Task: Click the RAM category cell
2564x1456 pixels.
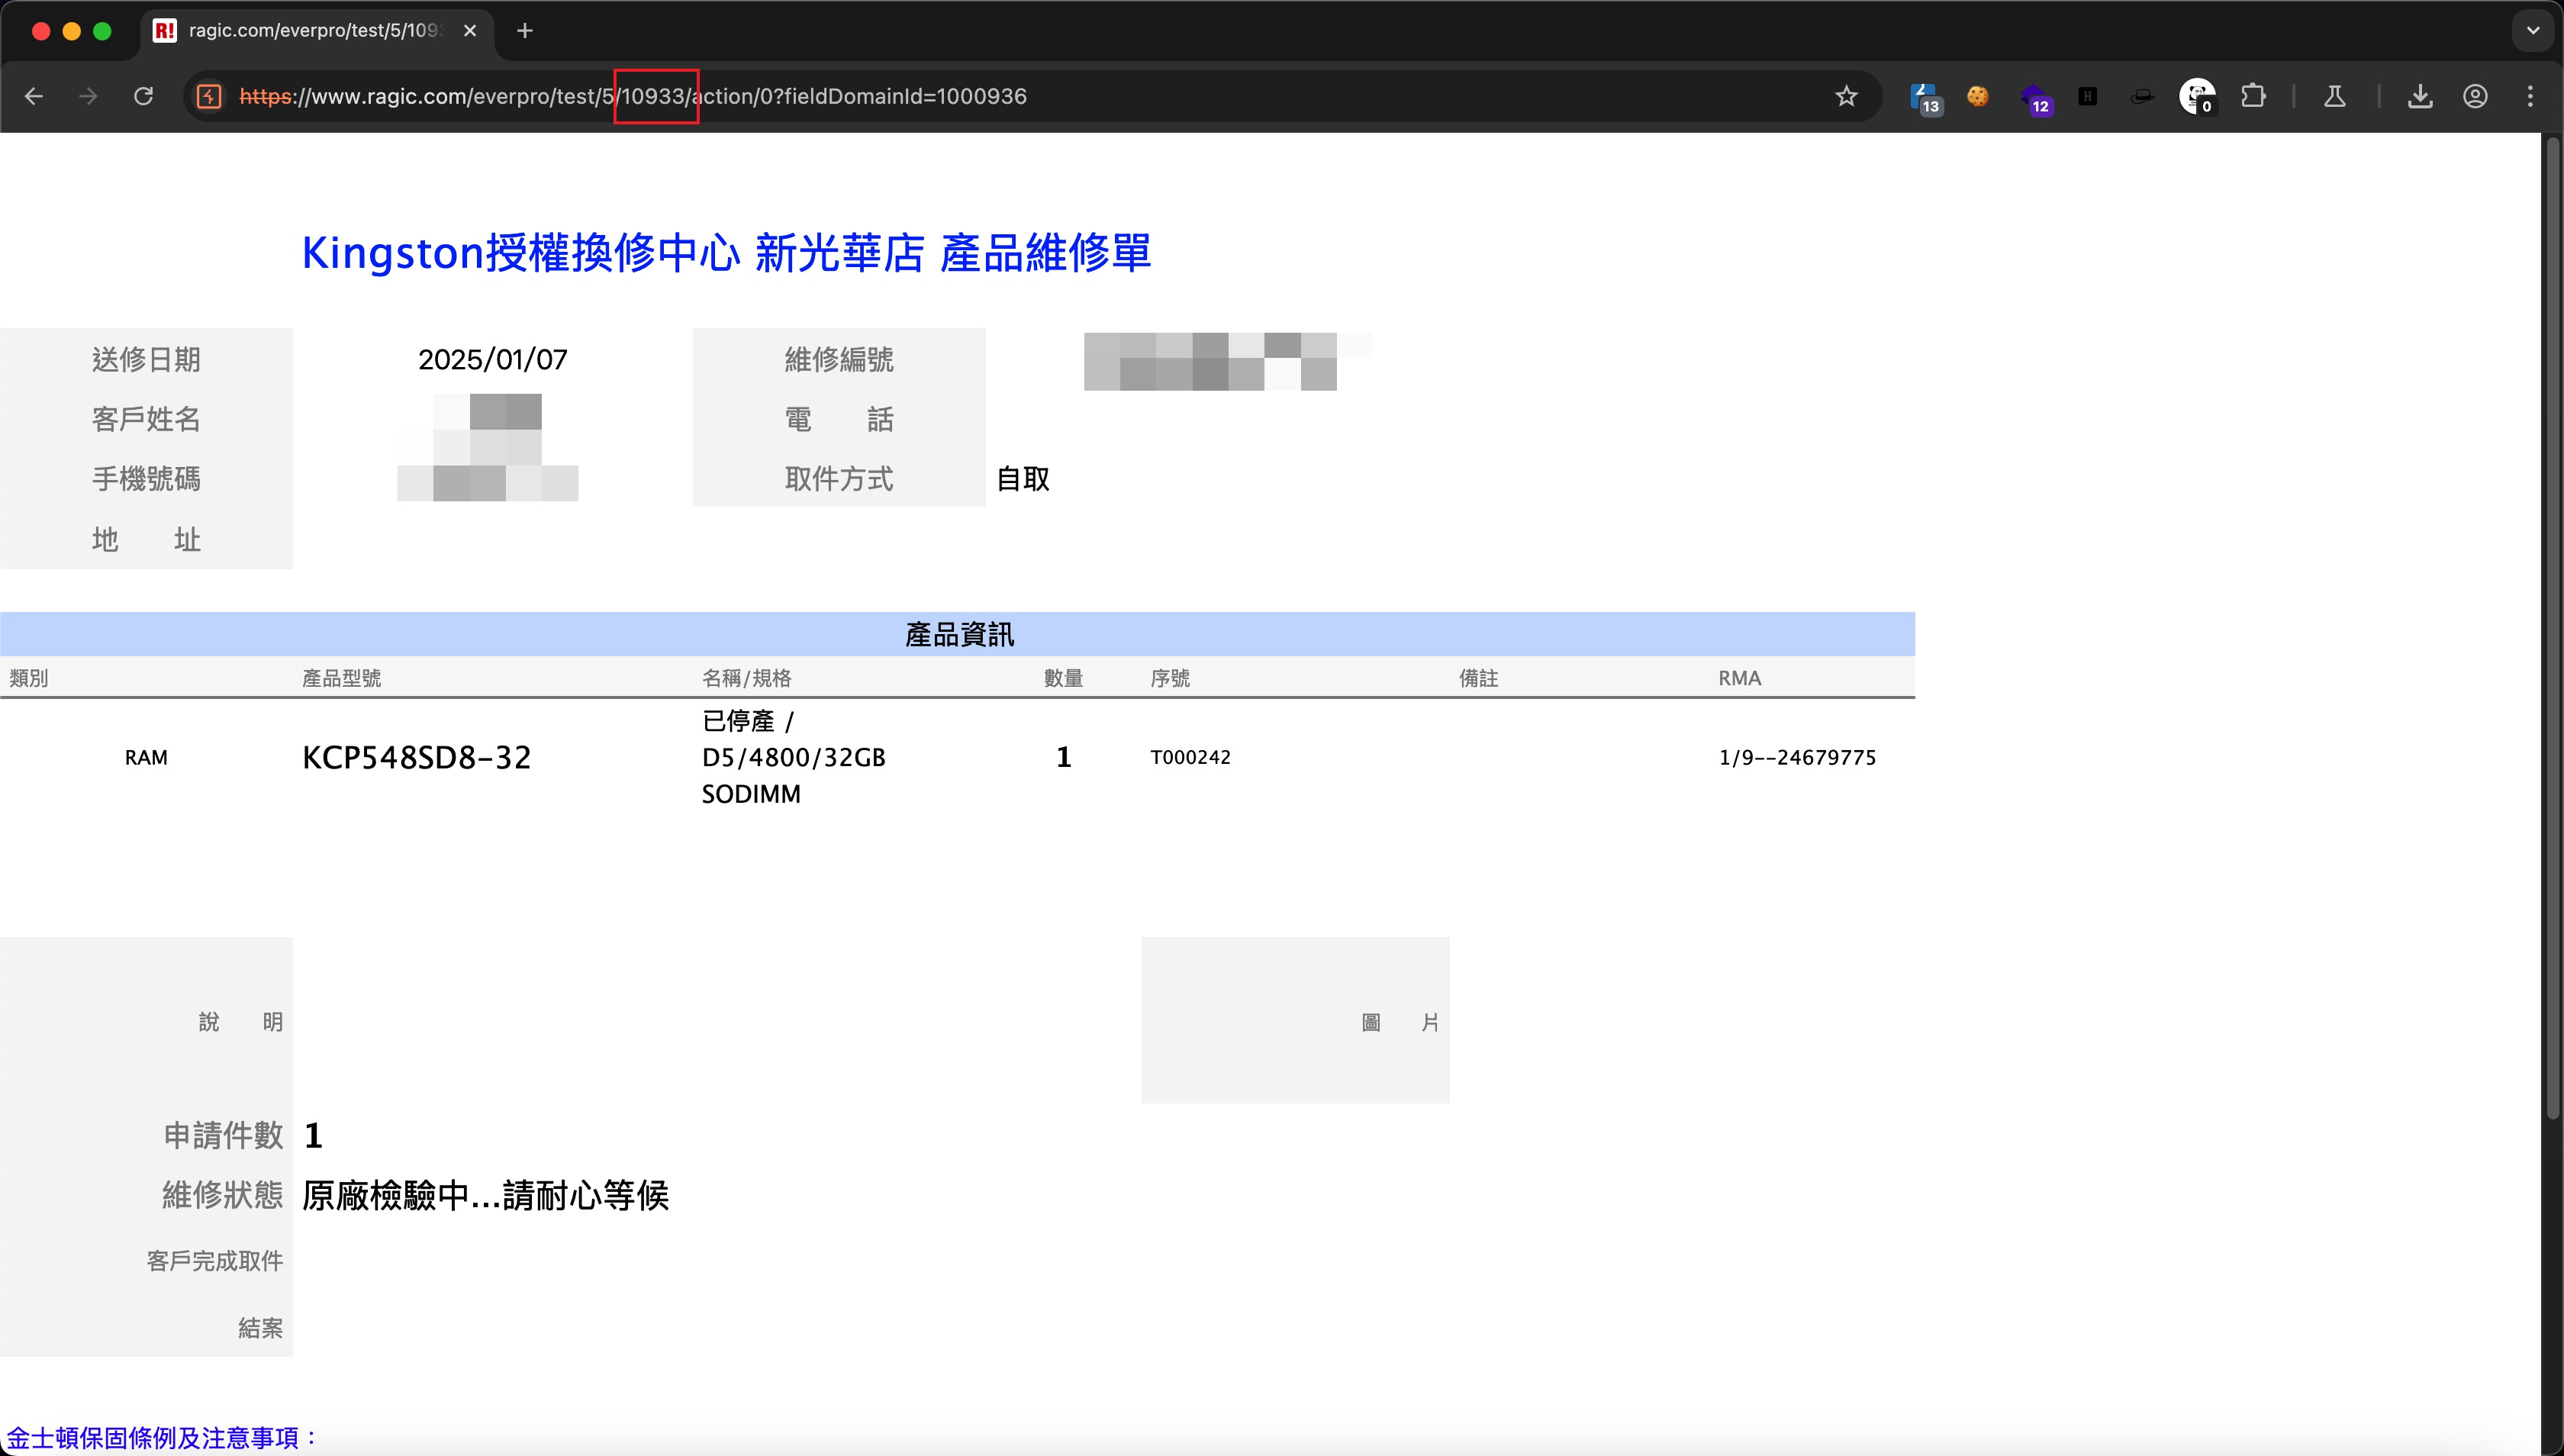Action: (x=146, y=757)
